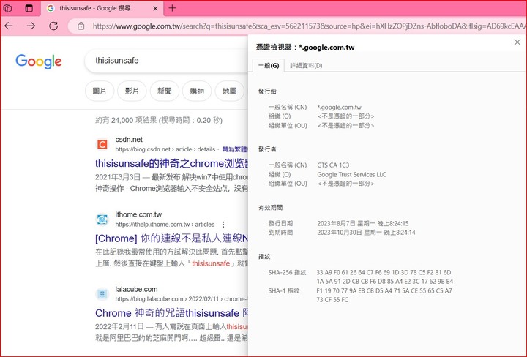The height and width of the screenshot is (357, 527).
Task: Open the workspaces icon in title bar
Action: coord(9,8)
